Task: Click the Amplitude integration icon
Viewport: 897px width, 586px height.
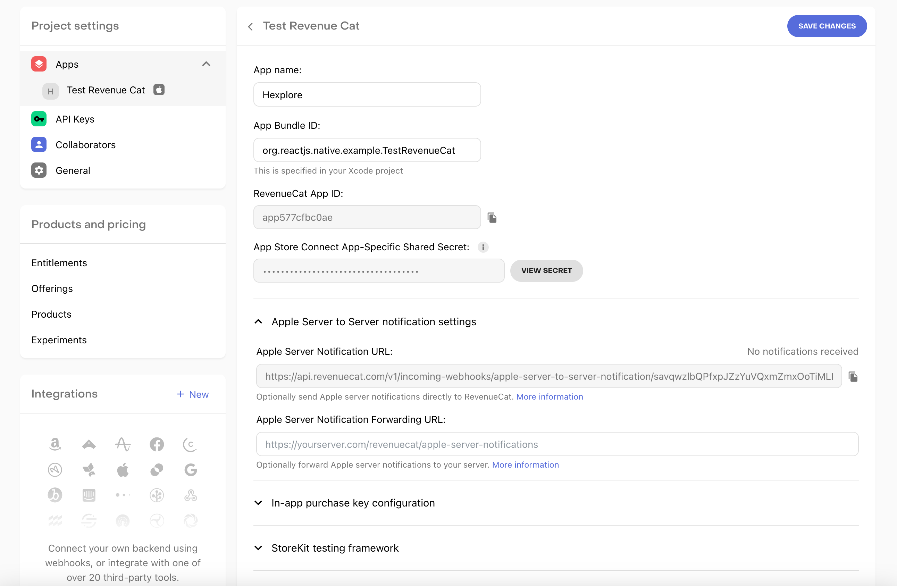Action: click(x=123, y=444)
